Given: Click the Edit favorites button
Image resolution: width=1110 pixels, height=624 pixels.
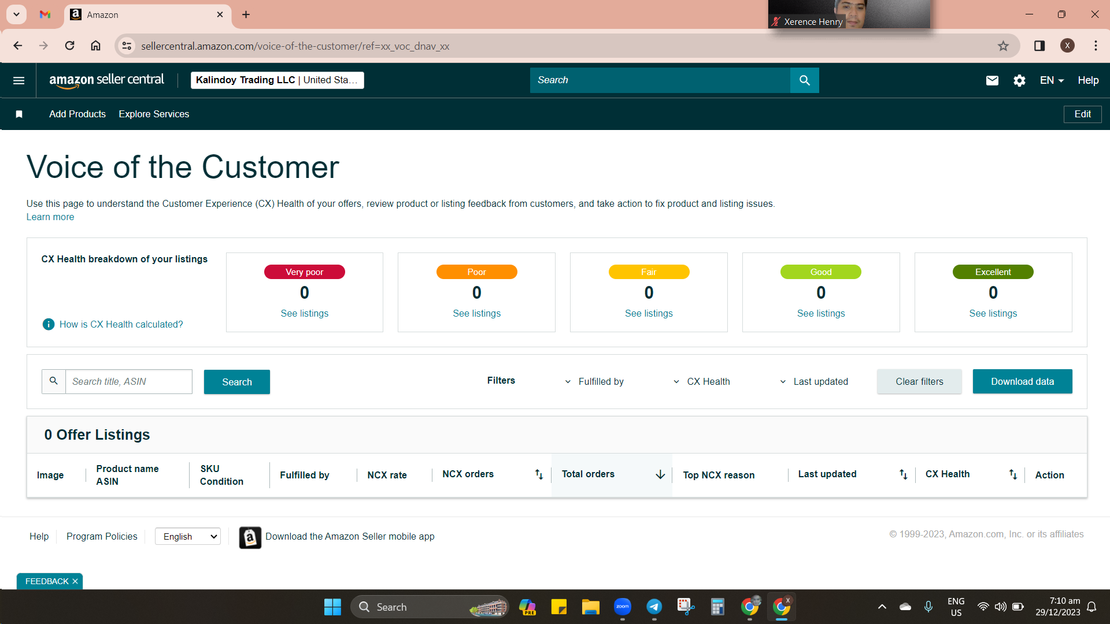Looking at the screenshot, I should (x=1082, y=114).
